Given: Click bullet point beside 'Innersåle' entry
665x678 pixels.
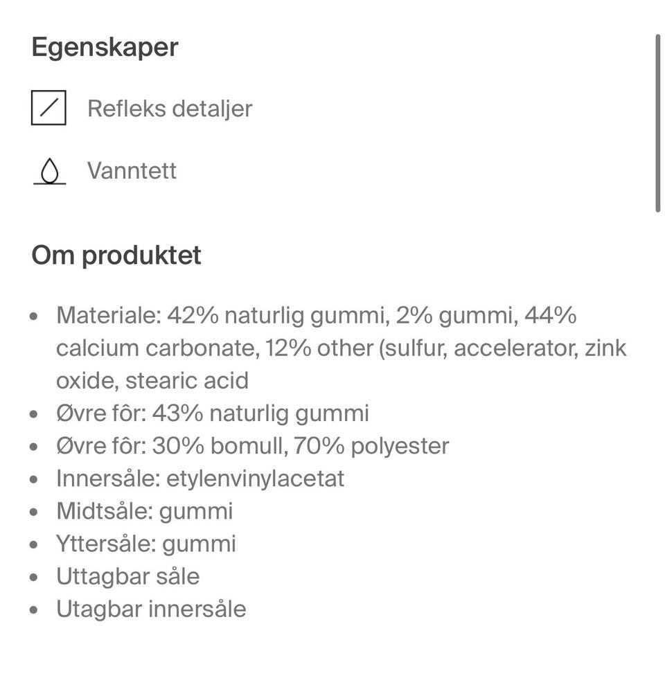Looking at the screenshot, I should [34, 479].
